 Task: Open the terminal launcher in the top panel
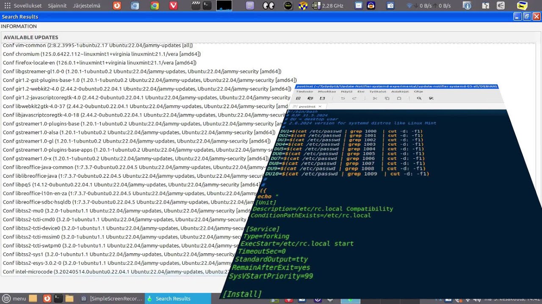(x=207, y=5)
